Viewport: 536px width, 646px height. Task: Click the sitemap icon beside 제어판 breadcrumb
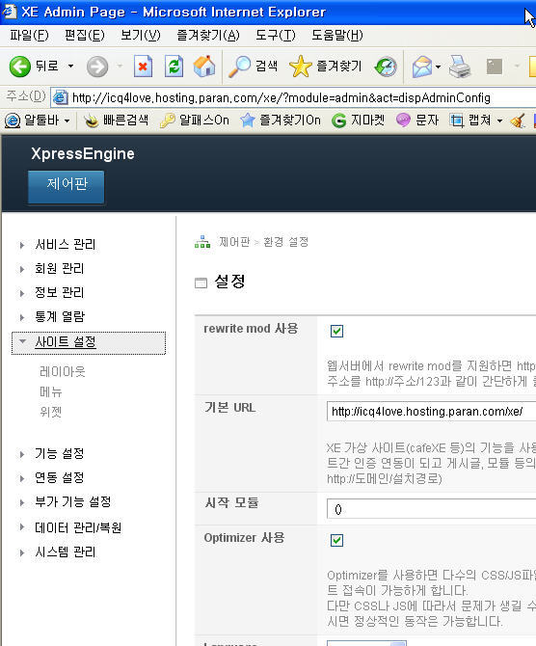(202, 242)
